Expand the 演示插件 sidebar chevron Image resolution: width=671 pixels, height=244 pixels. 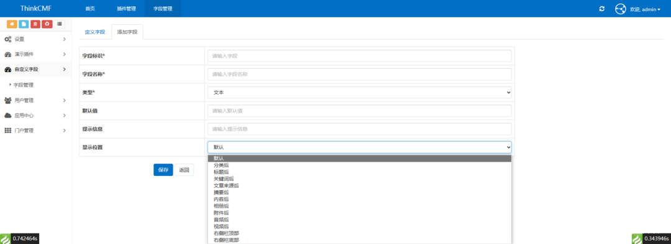(x=64, y=54)
